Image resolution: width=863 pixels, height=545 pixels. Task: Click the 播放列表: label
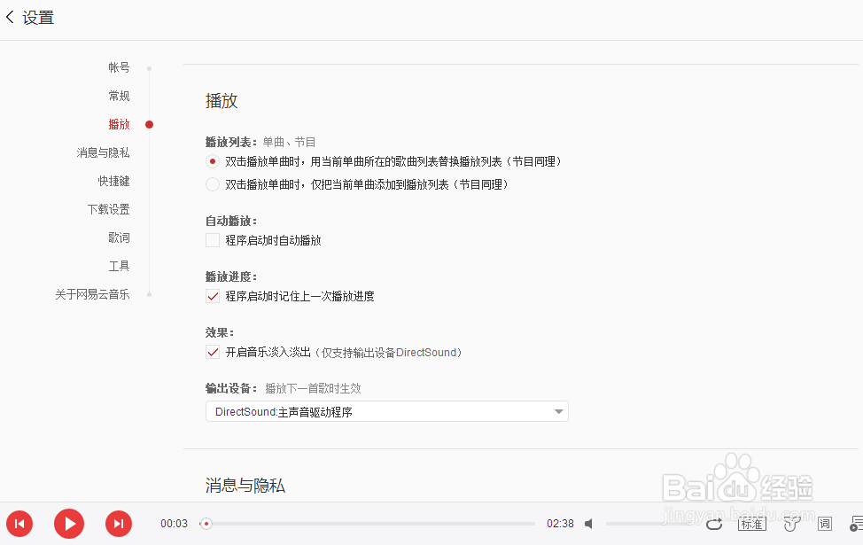(x=231, y=142)
